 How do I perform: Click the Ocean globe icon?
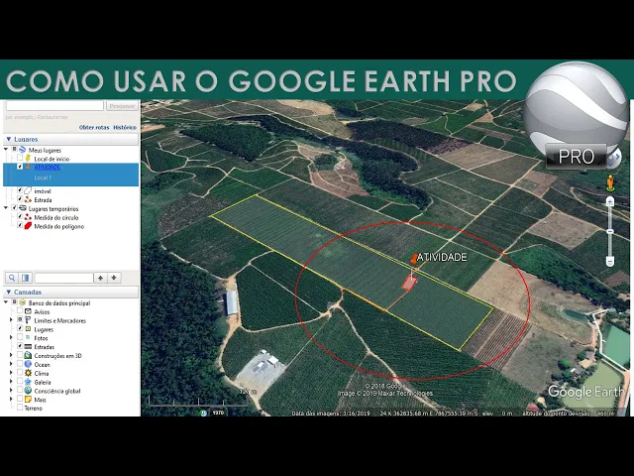[x=28, y=364]
